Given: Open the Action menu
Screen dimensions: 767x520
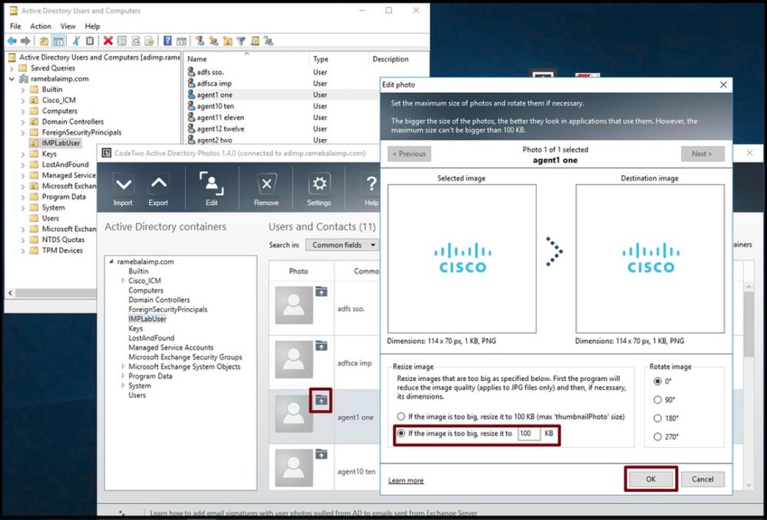Looking at the screenshot, I should coord(41,26).
